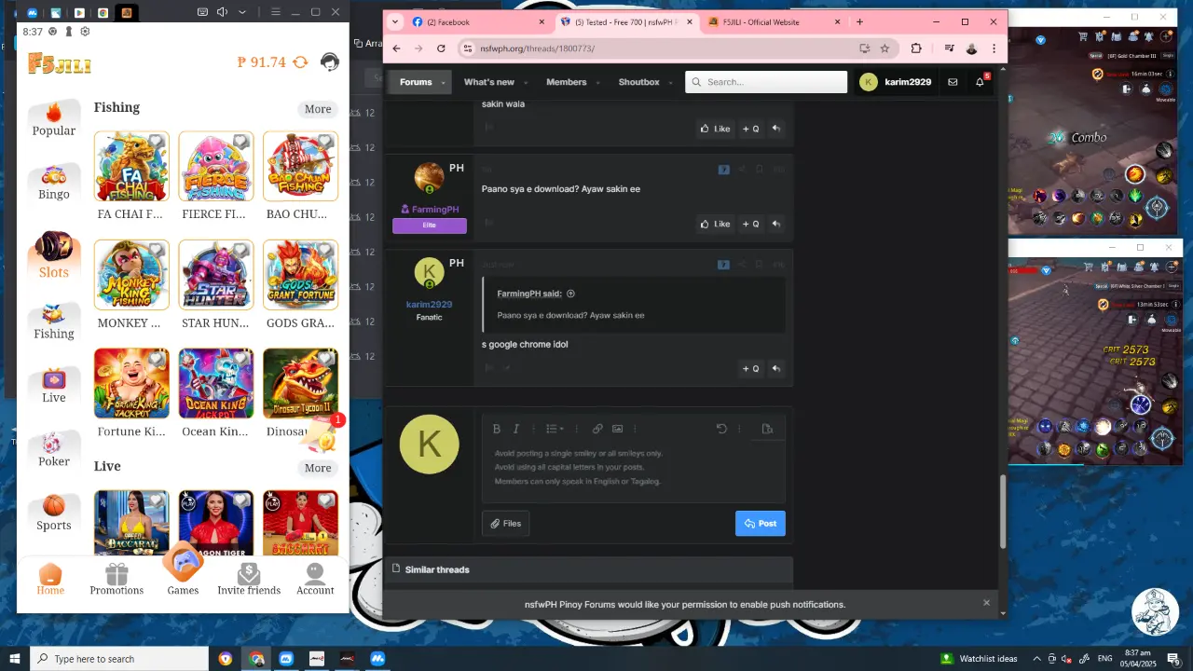The image size is (1193, 671).
Task: Refresh the F5JILI balance amount
Action: click(300, 62)
